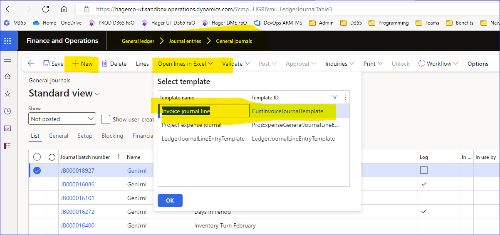Confirm template selection with OK button
Viewport: 500px width, 235px height.
coord(170,200)
